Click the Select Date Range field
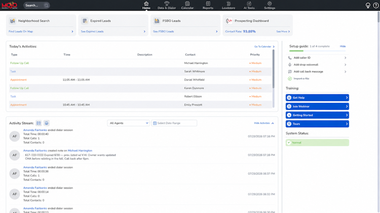 [x=174, y=123]
